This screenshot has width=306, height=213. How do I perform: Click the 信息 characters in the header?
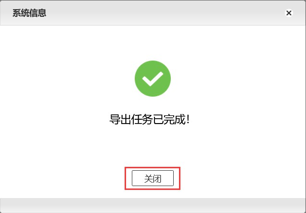[x=38, y=13]
